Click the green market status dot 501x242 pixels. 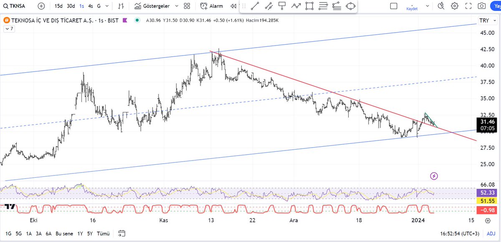tap(137, 20)
